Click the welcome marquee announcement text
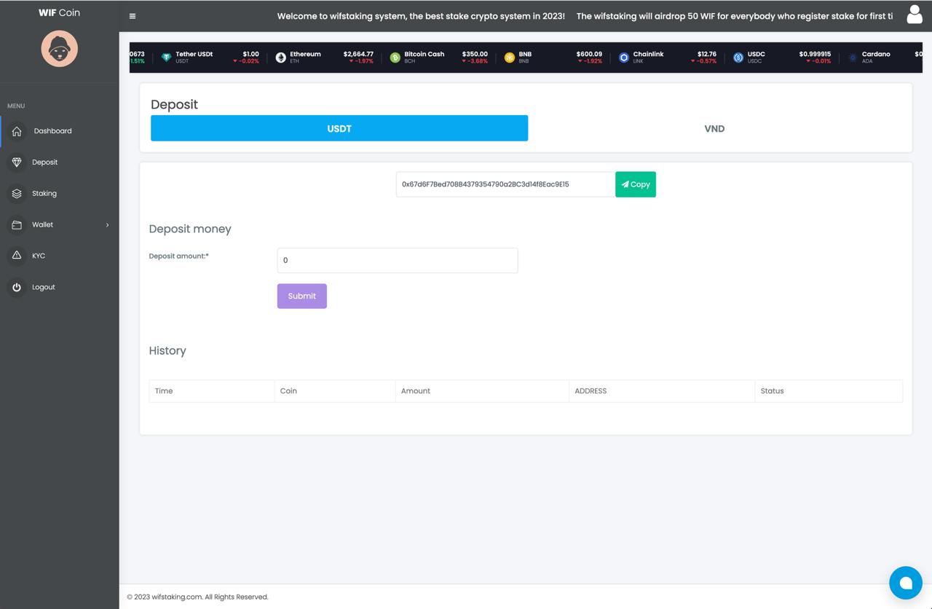 click(x=421, y=16)
